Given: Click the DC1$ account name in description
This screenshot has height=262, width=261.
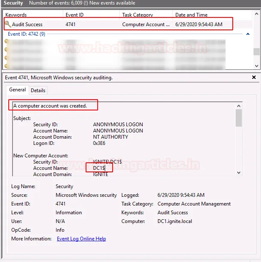Looking at the screenshot, I should click(99, 168).
